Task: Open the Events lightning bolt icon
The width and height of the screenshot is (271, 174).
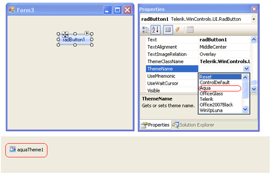Action: click(177, 29)
